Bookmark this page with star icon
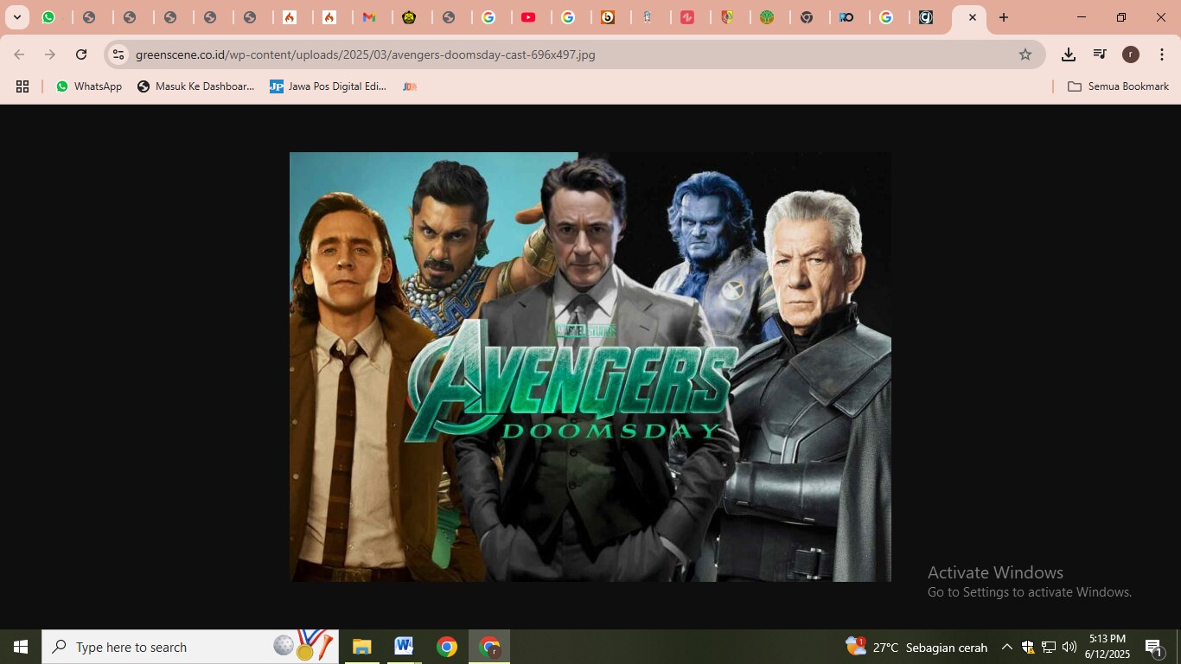Viewport: 1181px width, 664px height. pos(1025,54)
